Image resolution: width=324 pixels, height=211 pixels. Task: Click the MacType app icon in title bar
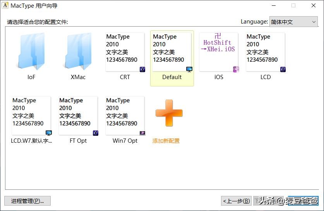pyautogui.click(x=5, y=6)
